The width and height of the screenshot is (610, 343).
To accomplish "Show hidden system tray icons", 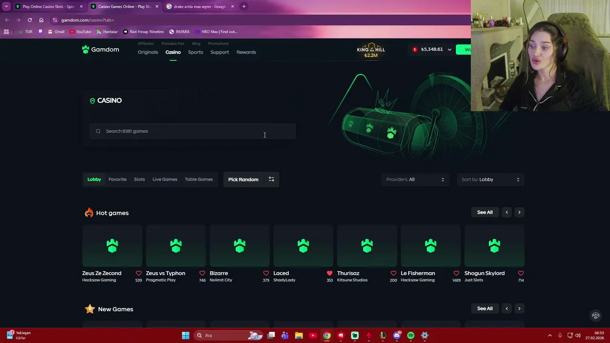I will pos(549,335).
